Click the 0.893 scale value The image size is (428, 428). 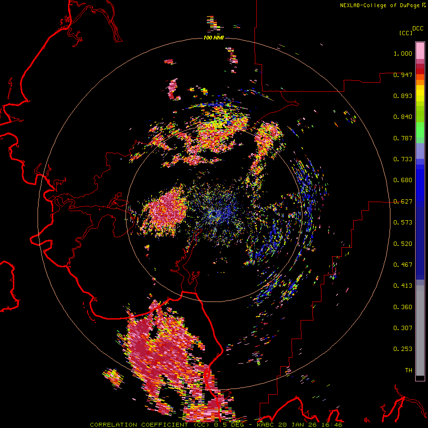403,96
